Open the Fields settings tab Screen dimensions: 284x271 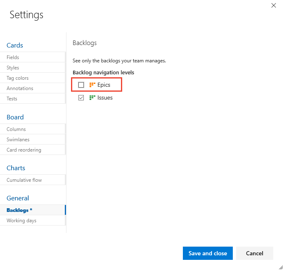click(x=33, y=57)
